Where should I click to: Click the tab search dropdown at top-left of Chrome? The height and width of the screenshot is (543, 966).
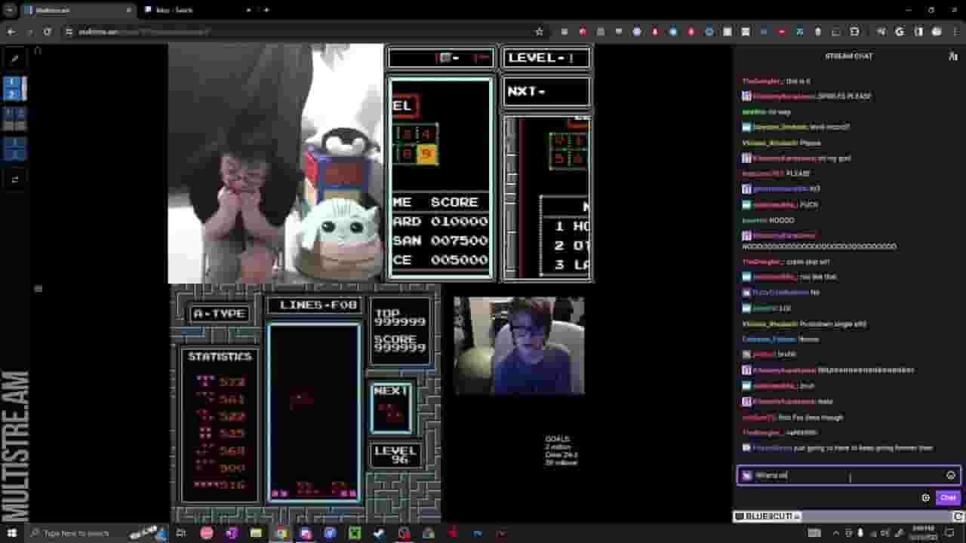[10, 10]
